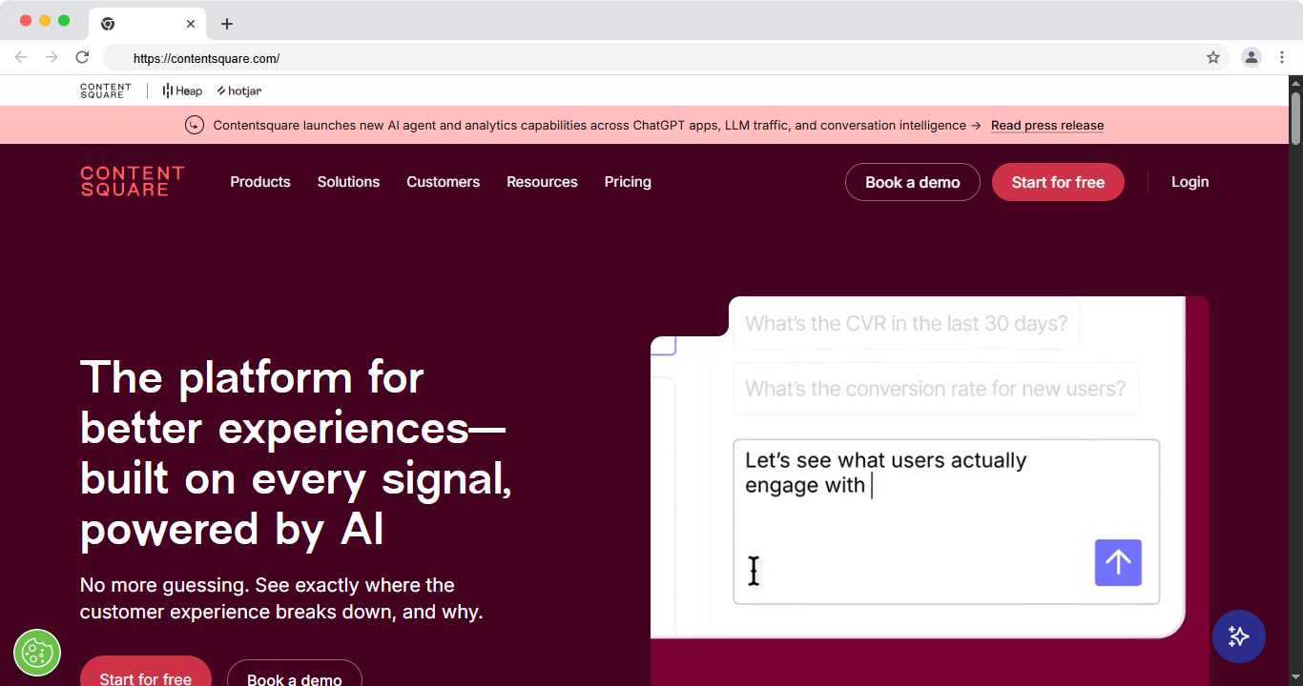Click the Contentsquare logo in top strip

click(106, 91)
